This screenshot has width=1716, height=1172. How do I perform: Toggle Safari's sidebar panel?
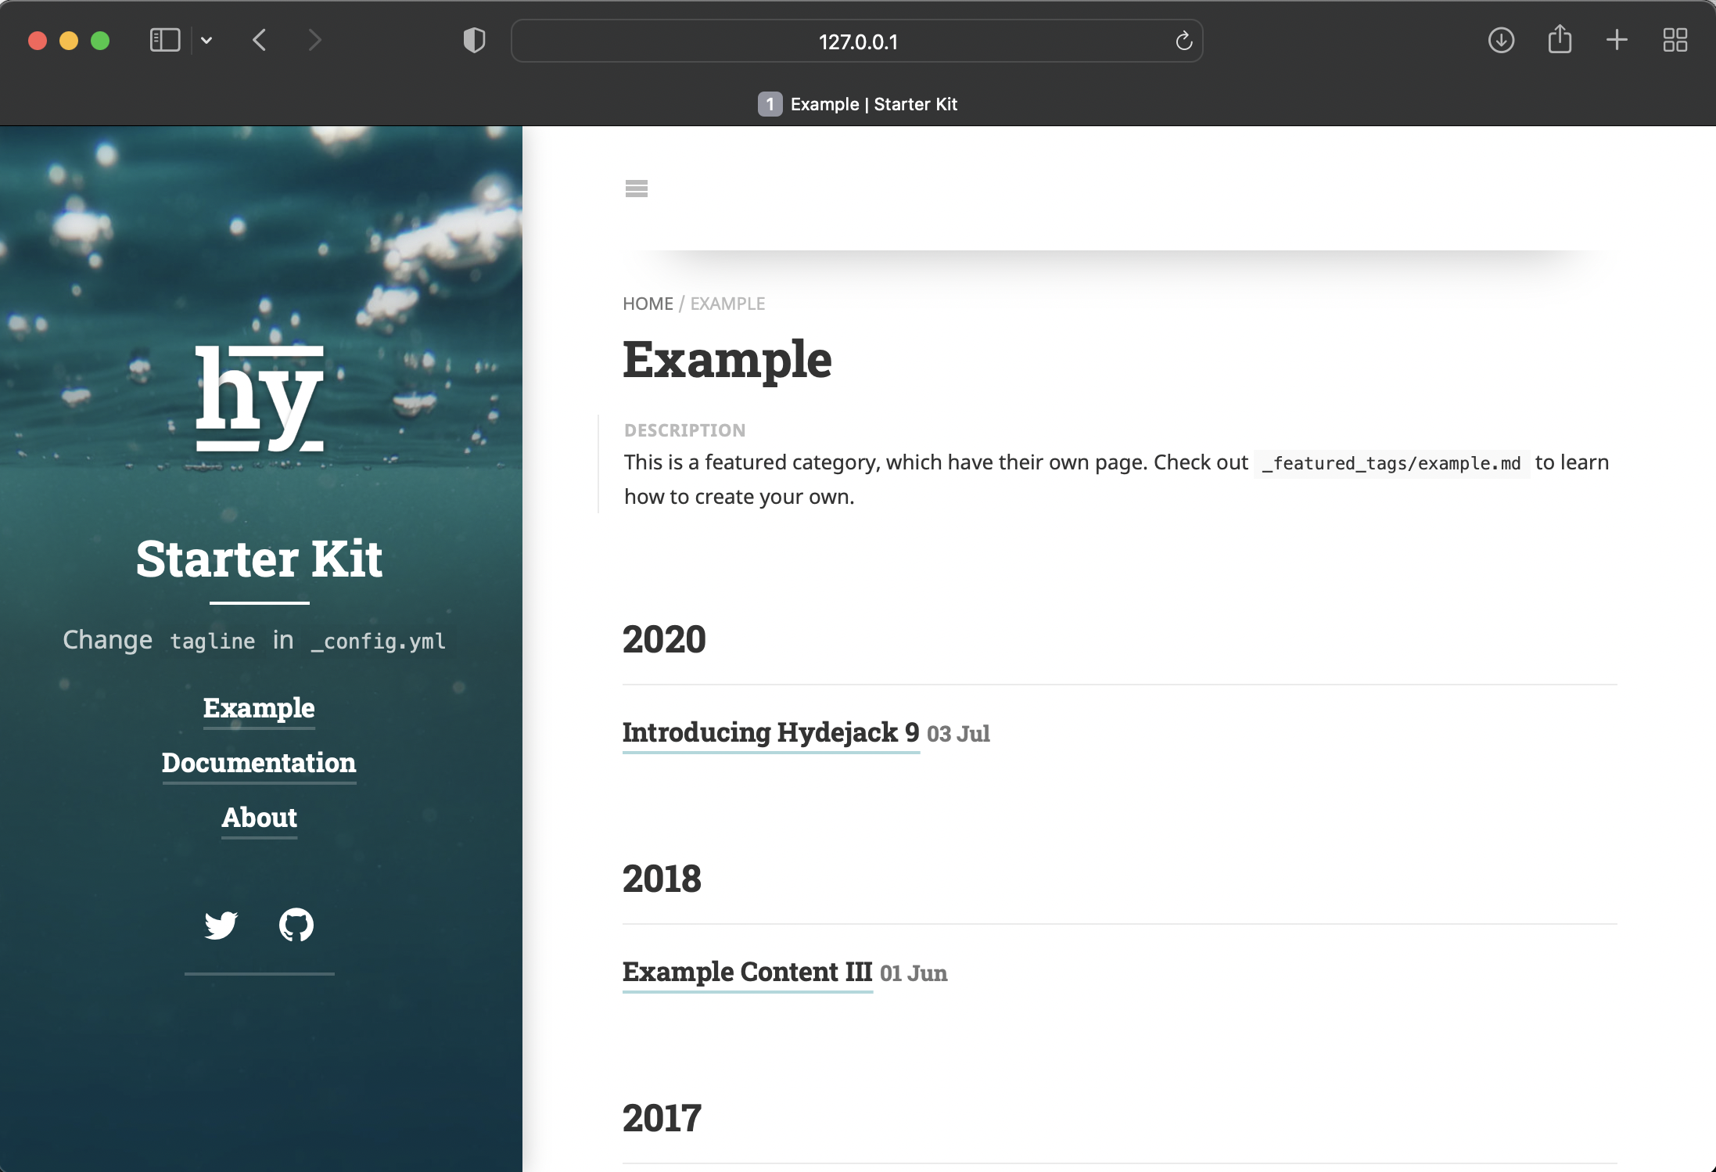(164, 40)
